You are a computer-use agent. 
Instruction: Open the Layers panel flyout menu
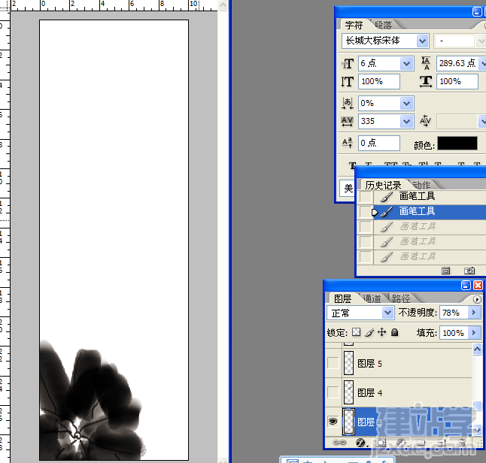click(477, 299)
